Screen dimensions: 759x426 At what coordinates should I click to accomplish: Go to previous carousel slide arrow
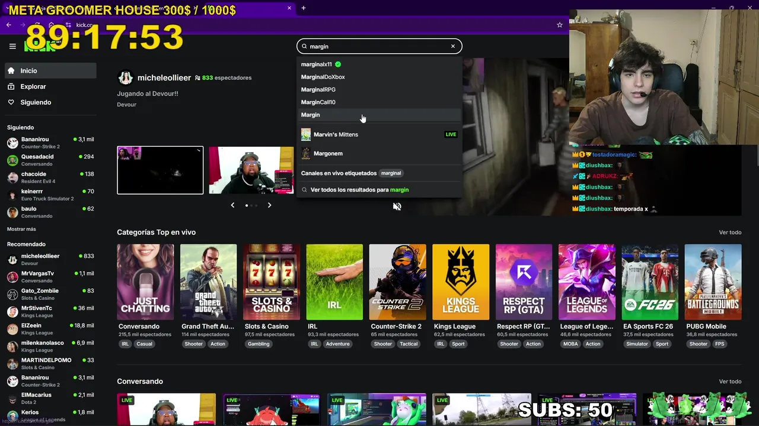point(232,205)
